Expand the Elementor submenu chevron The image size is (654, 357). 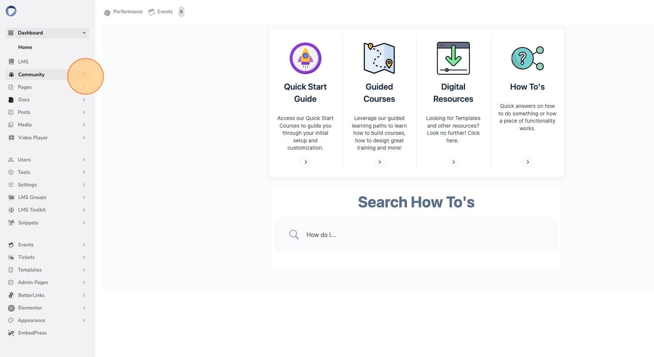click(84, 308)
